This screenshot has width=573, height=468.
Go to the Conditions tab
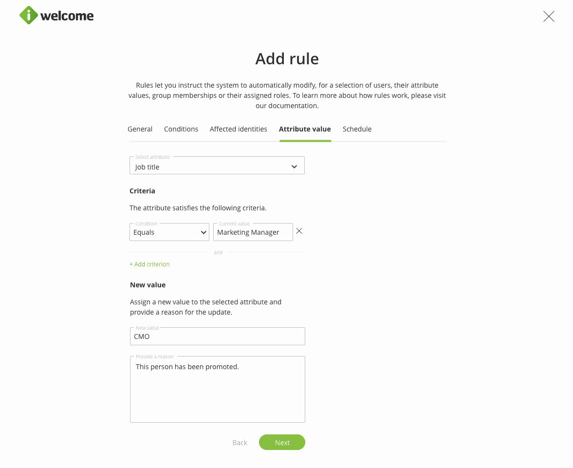(181, 129)
